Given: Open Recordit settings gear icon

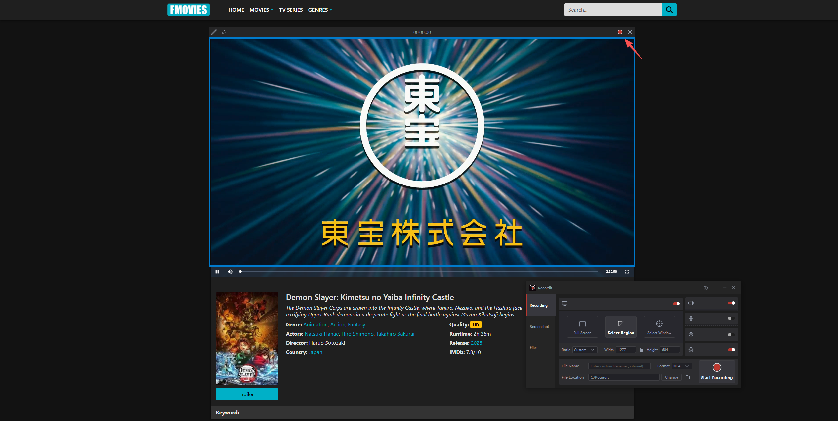Looking at the screenshot, I should (705, 288).
